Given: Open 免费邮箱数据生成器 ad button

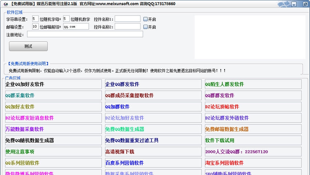Looking at the screenshot, I should point(253,129).
